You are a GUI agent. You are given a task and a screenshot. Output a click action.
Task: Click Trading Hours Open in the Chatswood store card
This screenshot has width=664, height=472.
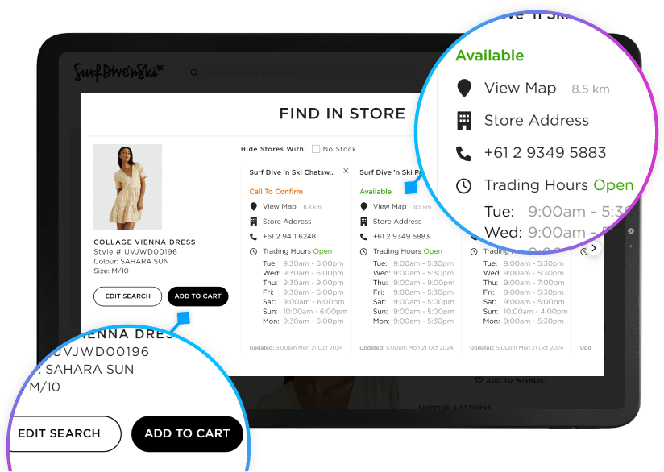point(297,251)
